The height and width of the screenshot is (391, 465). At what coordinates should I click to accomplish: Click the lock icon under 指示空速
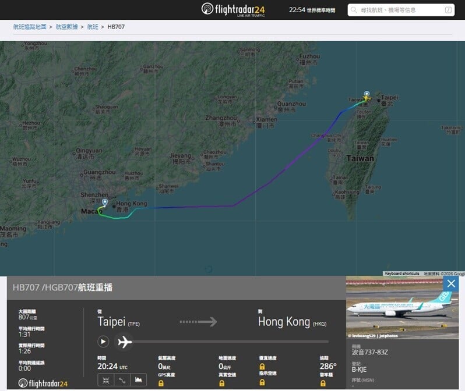pyautogui.click(x=262, y=382)
